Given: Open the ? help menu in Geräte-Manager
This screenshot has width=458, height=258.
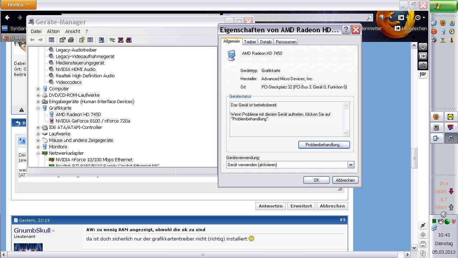Looking at the screenshot, I should [x=87, y=32].
